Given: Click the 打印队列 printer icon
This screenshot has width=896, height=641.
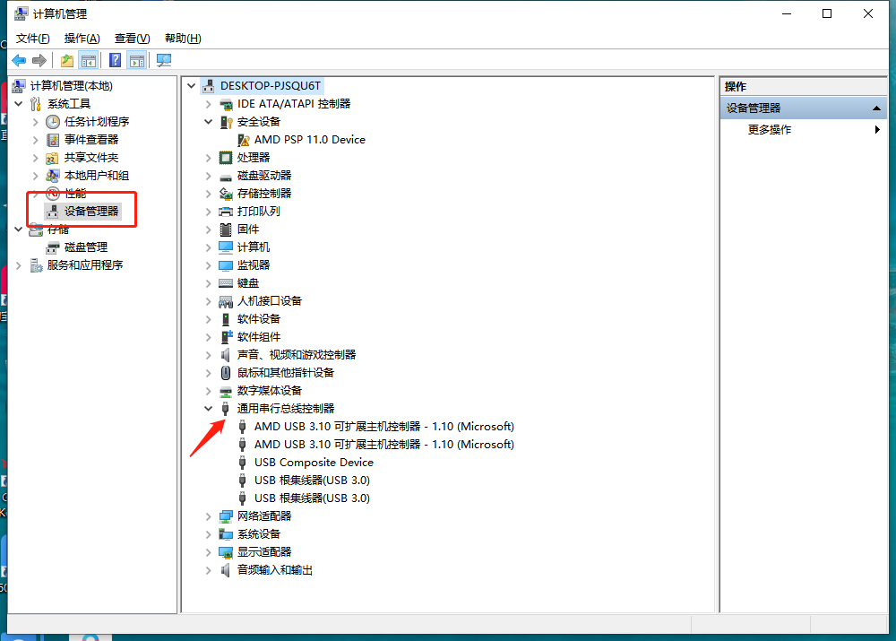Looking at the screenshot, I should pyautogui.click(x=226, y=212).
